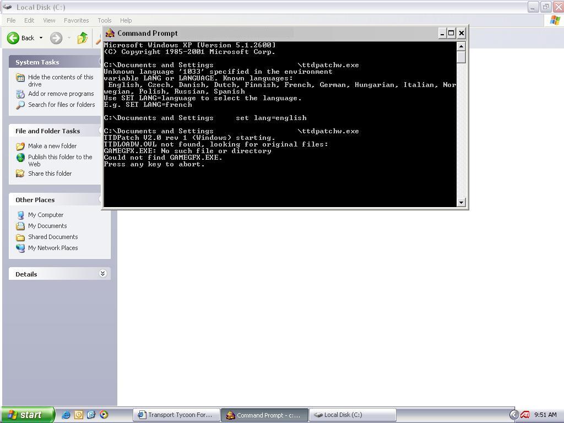Open the Windows Start menu
564x423 pixels.
tap(28, 415)
